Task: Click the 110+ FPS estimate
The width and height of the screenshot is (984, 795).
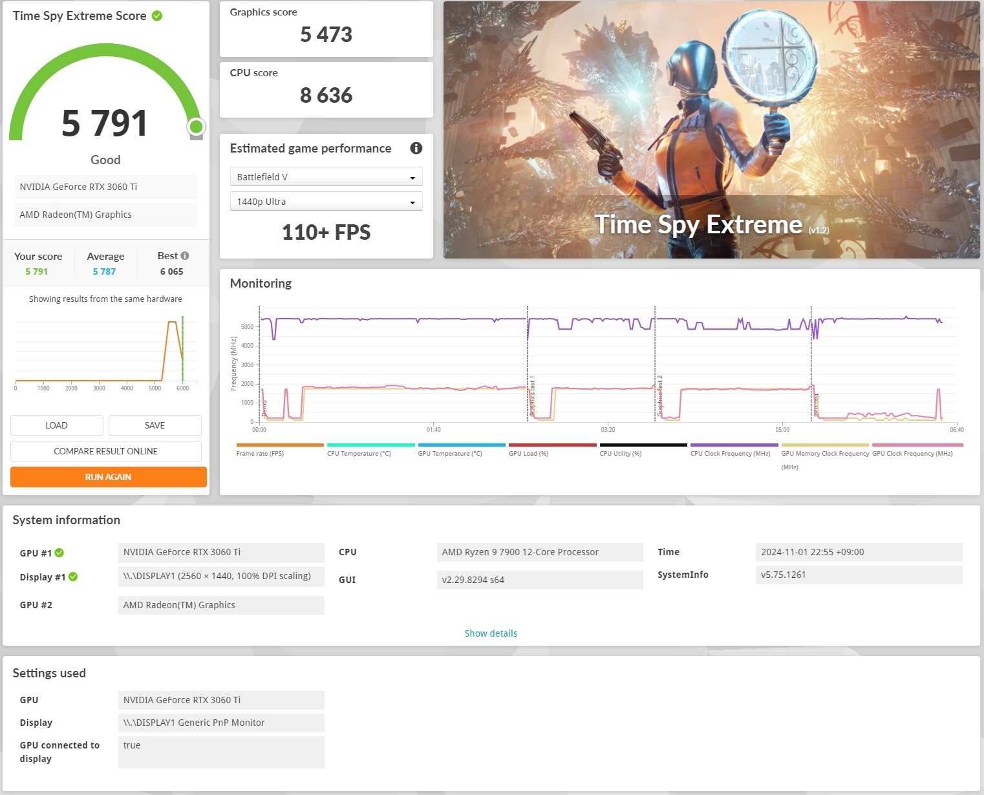Action: click(326, 233)
